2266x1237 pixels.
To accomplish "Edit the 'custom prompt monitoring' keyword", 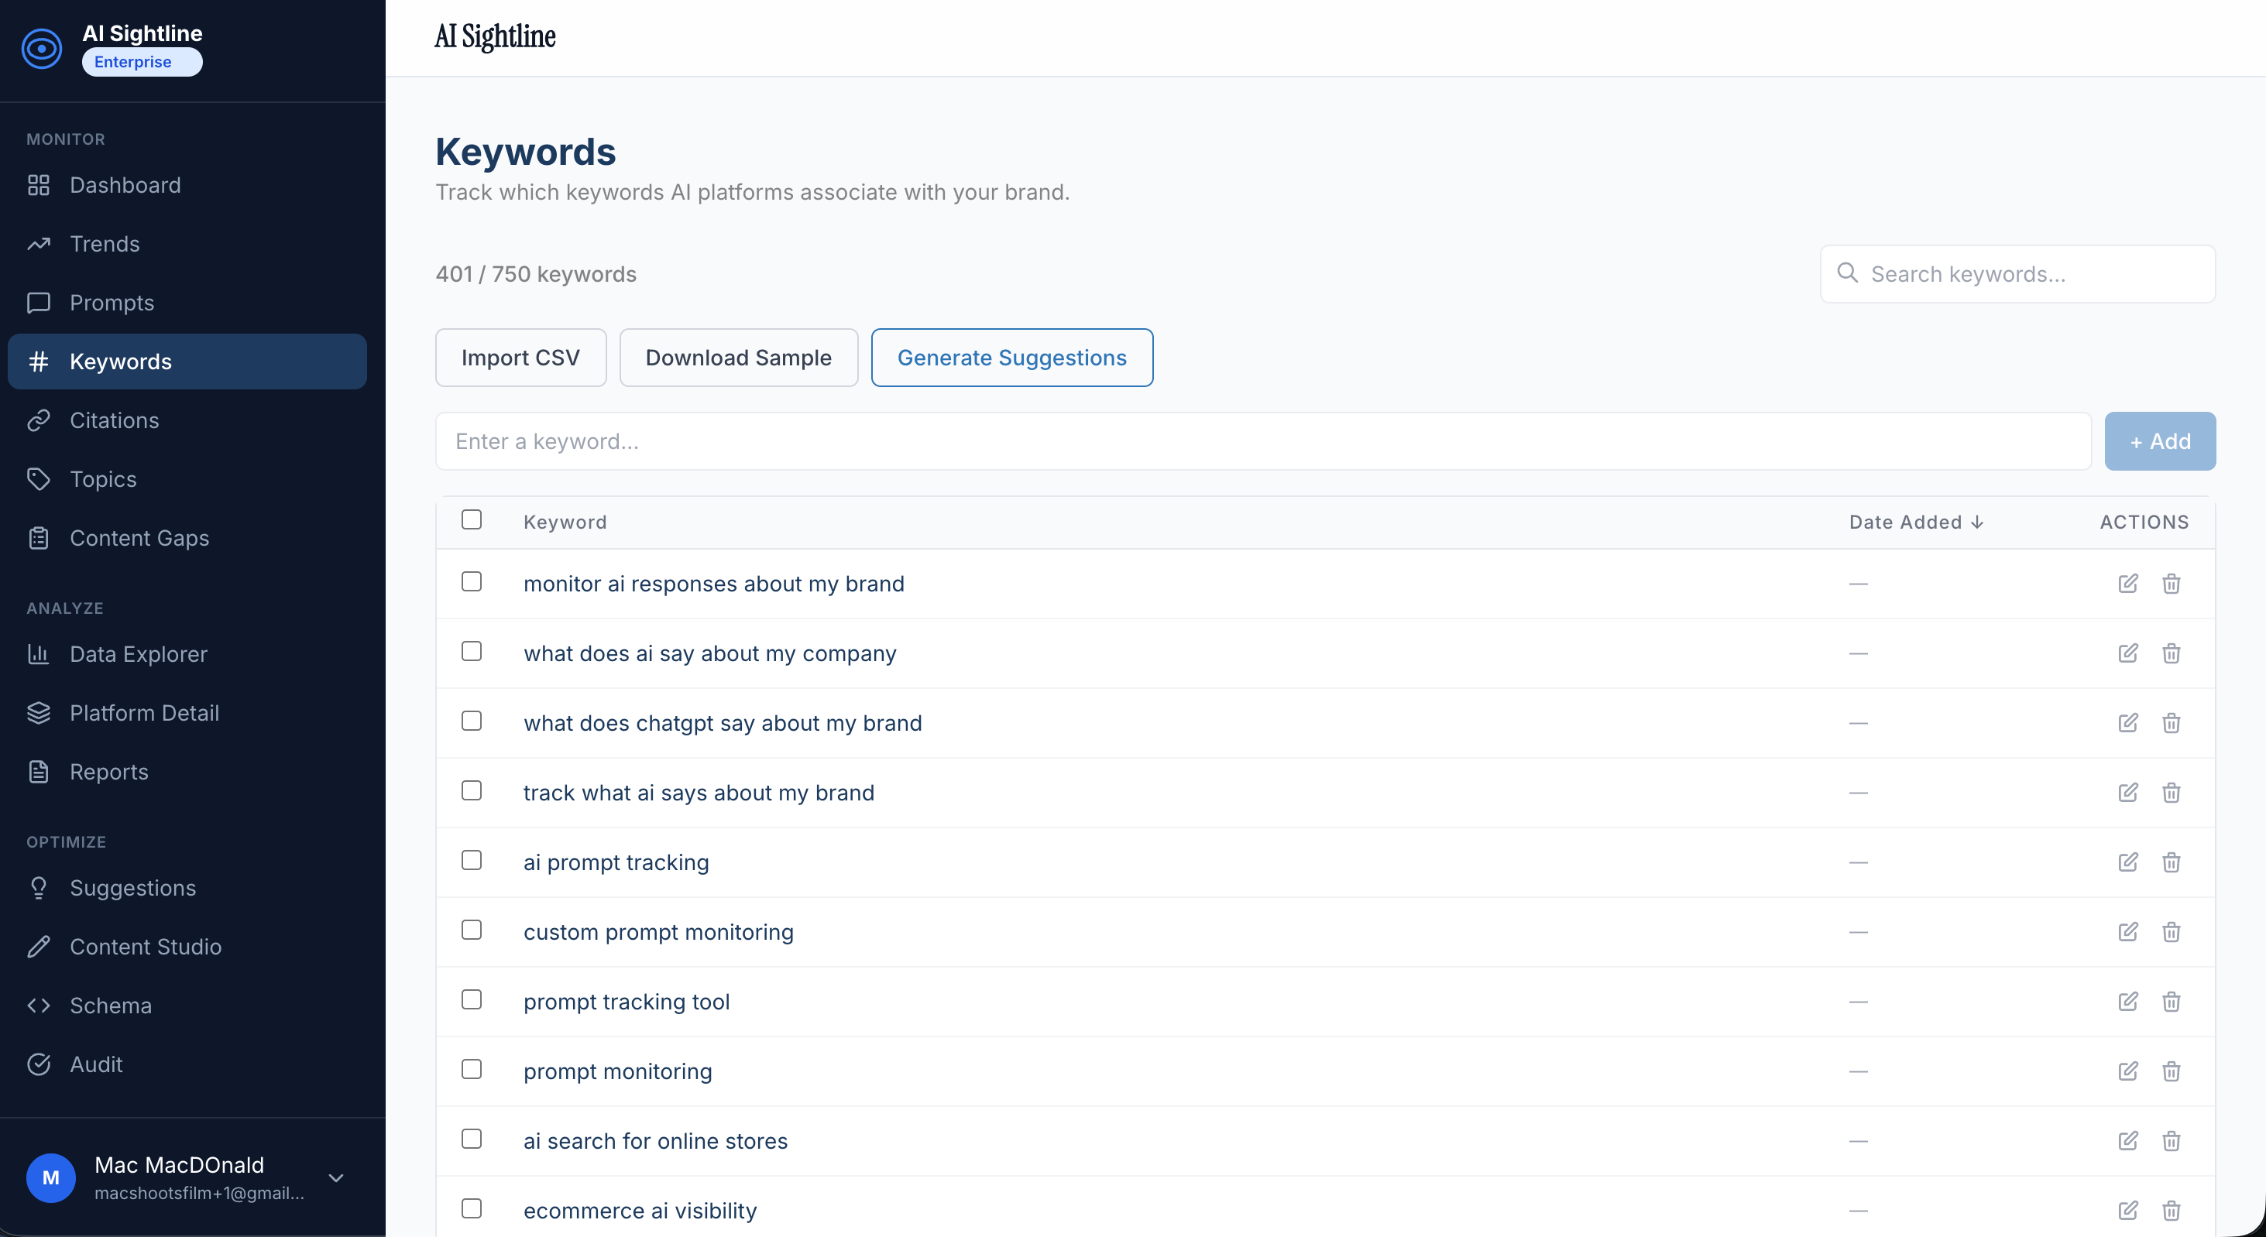I will (x=2128, y=932).
